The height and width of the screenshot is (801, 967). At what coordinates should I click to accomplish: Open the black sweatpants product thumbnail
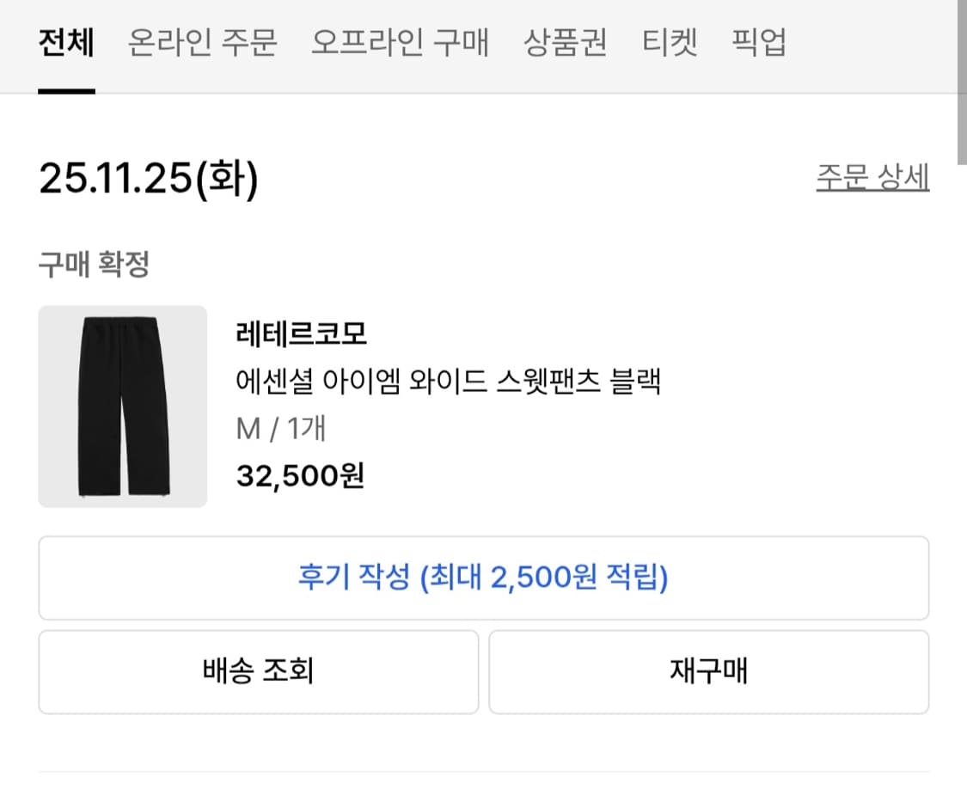click(122, 407)
